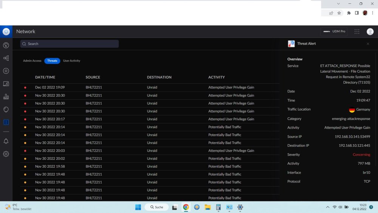This screenshot has width=378, height=213.
Task: Select the Threats tab
Action: coord(52,61)
